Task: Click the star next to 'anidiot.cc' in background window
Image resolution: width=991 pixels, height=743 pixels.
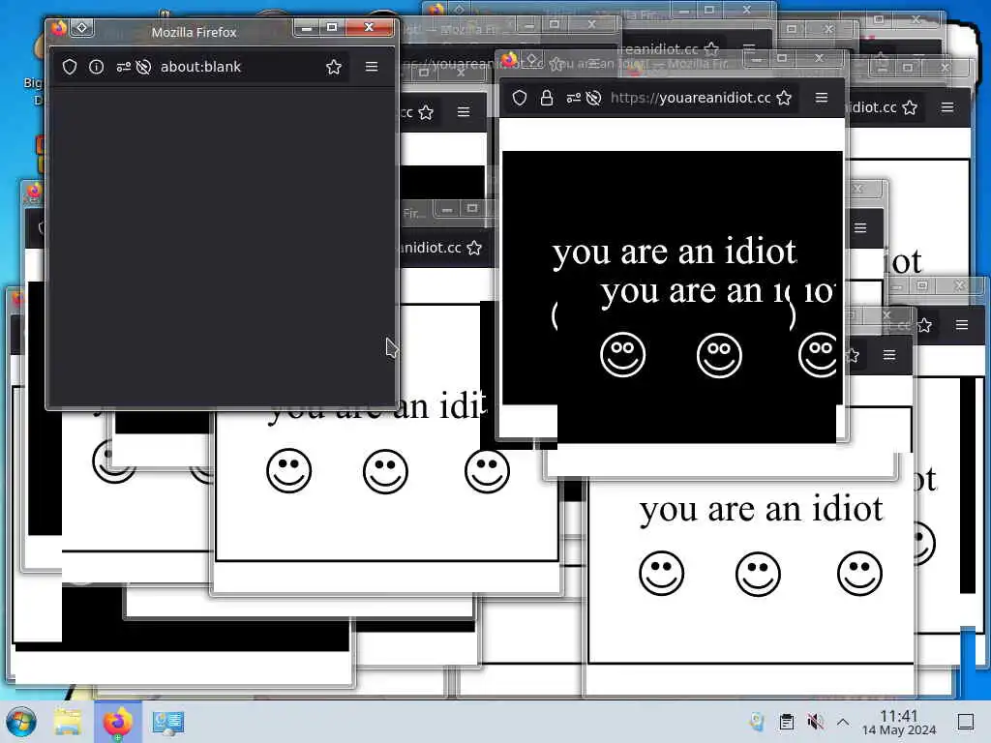Action: 474,249
